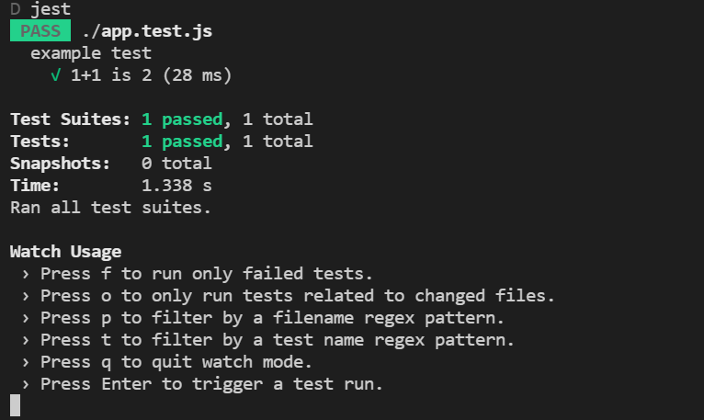Click 'Ran all test suites.' text
Image resolution: width=704 pixels, height=420 pixels.
[x=110, y=208]
